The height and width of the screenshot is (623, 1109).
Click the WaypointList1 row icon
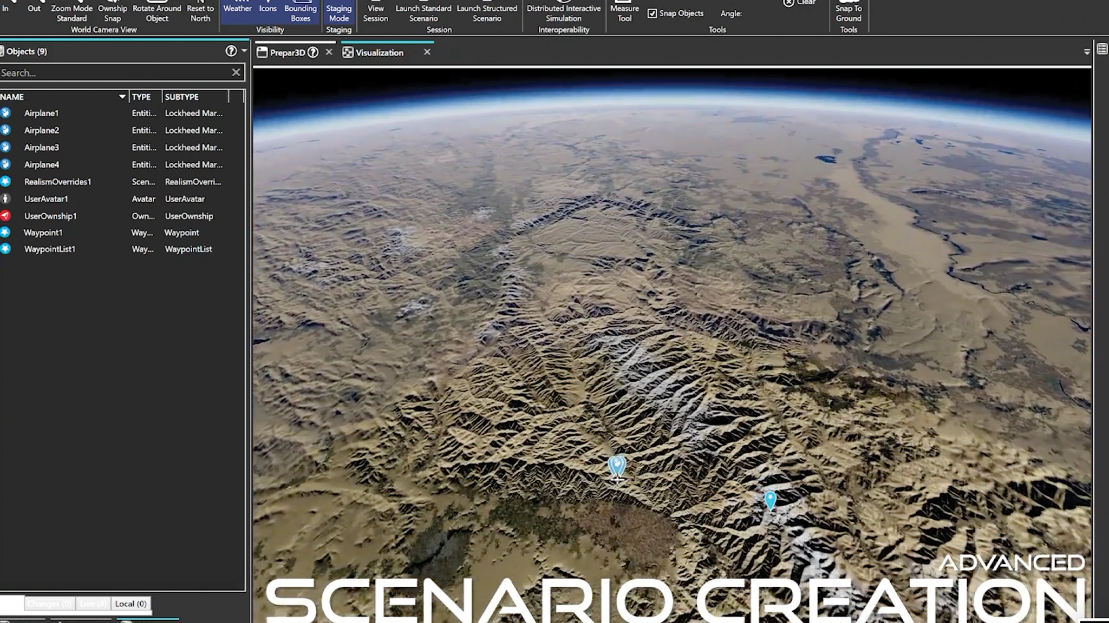coord(5,249)
